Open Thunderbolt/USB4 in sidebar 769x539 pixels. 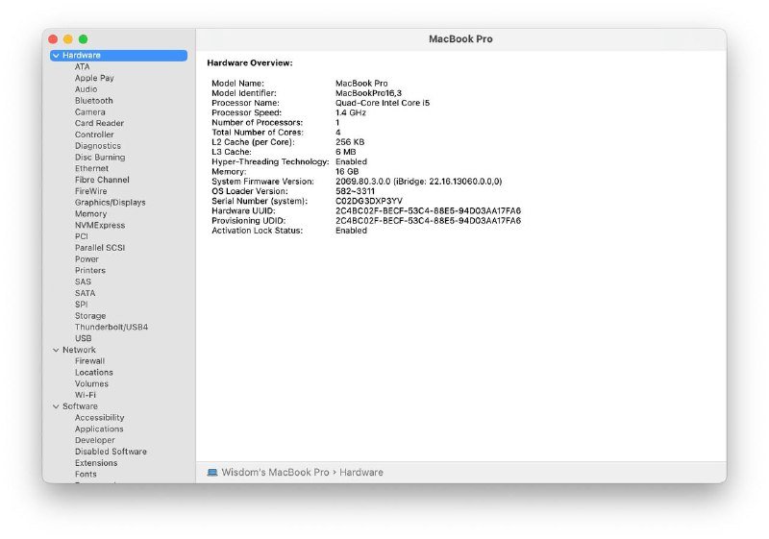pyautogui.click(x=112, y=327)
